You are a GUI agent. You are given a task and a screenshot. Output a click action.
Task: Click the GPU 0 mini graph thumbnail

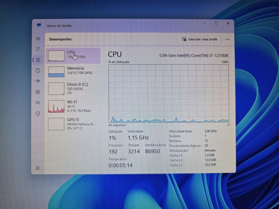coord(56,124)
